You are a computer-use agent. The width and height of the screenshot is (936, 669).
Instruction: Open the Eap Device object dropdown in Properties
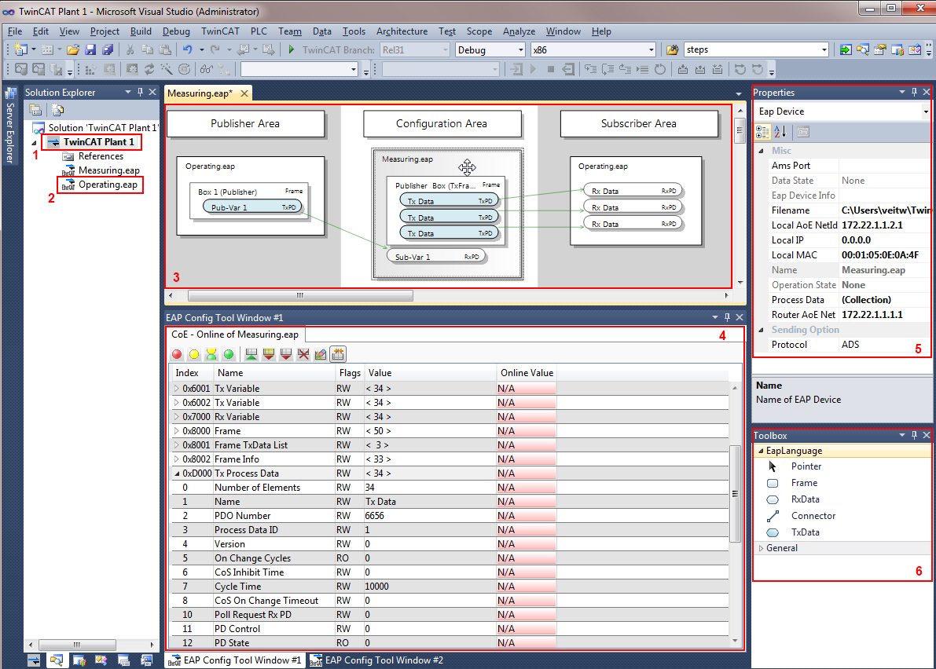(x=925, y=111)
